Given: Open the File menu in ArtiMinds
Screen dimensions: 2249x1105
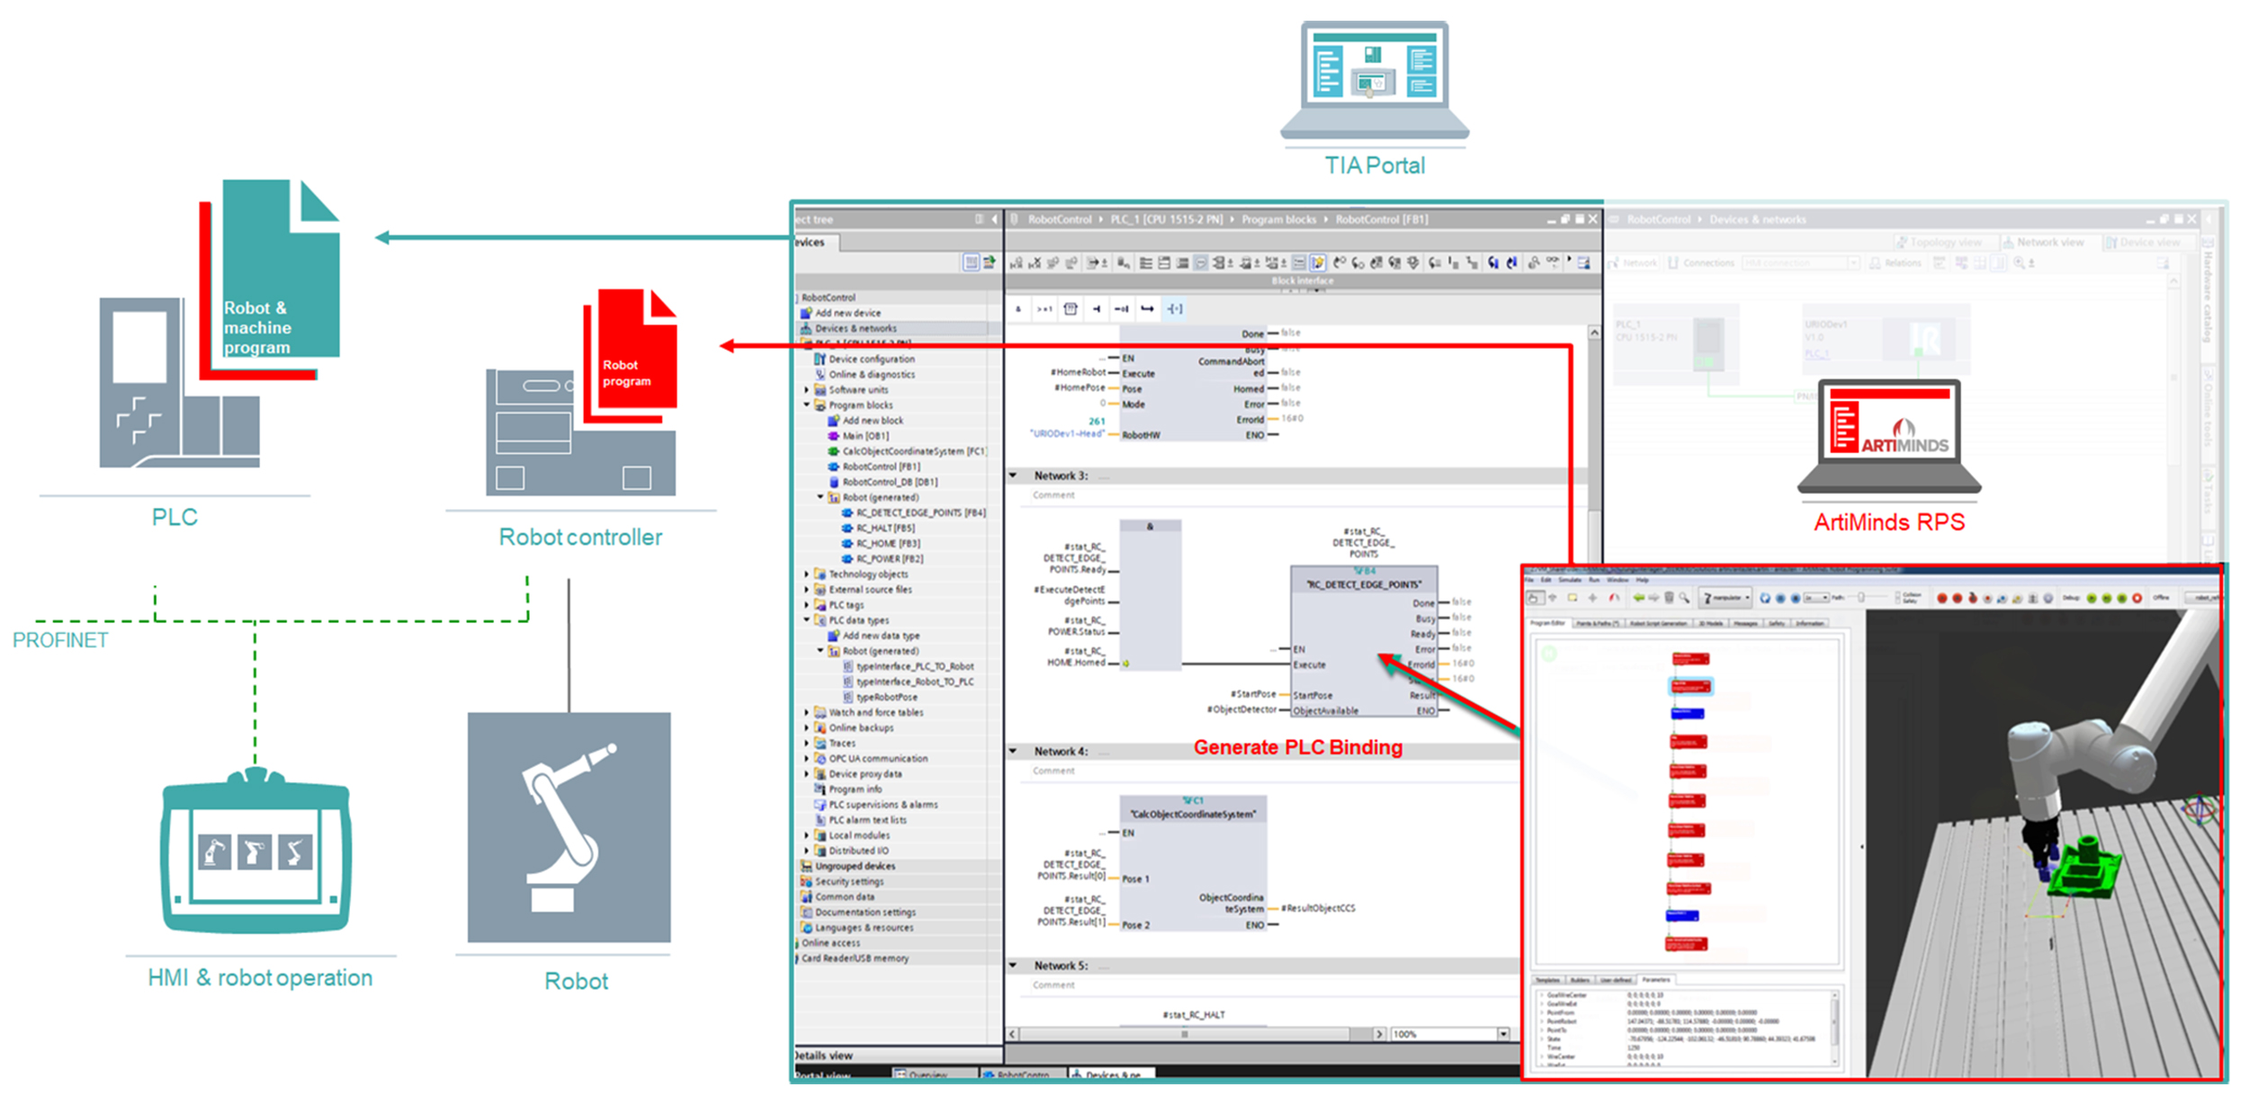Looking at the screenshot, I should [x=1531, y=580].
